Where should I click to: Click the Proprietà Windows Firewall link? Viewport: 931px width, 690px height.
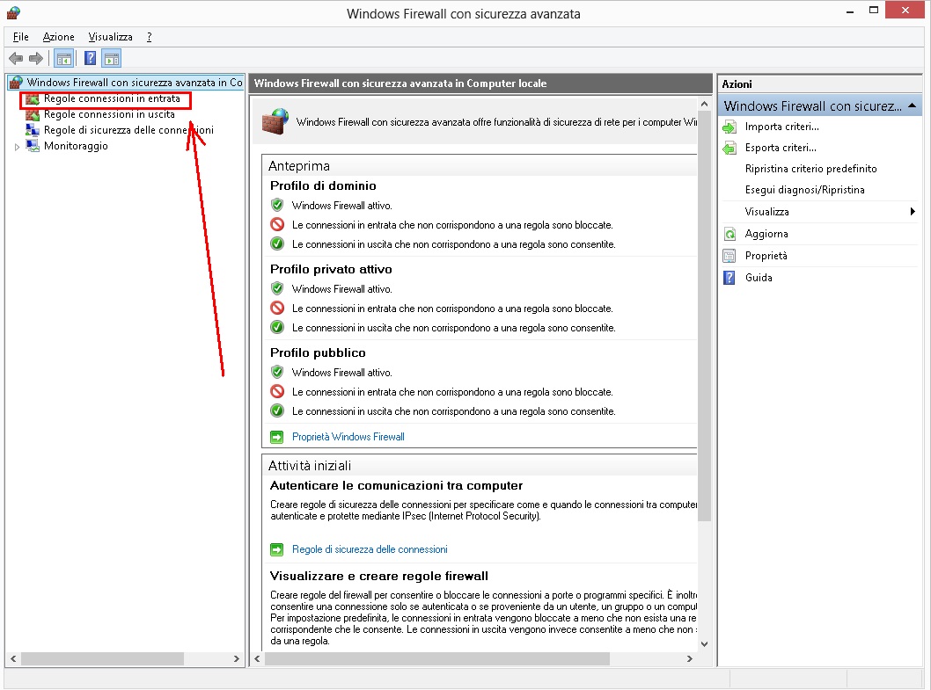348,437
